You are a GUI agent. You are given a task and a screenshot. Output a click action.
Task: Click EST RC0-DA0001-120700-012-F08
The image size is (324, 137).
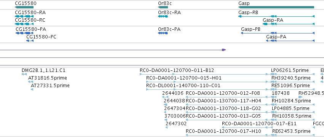click(223, 93)
